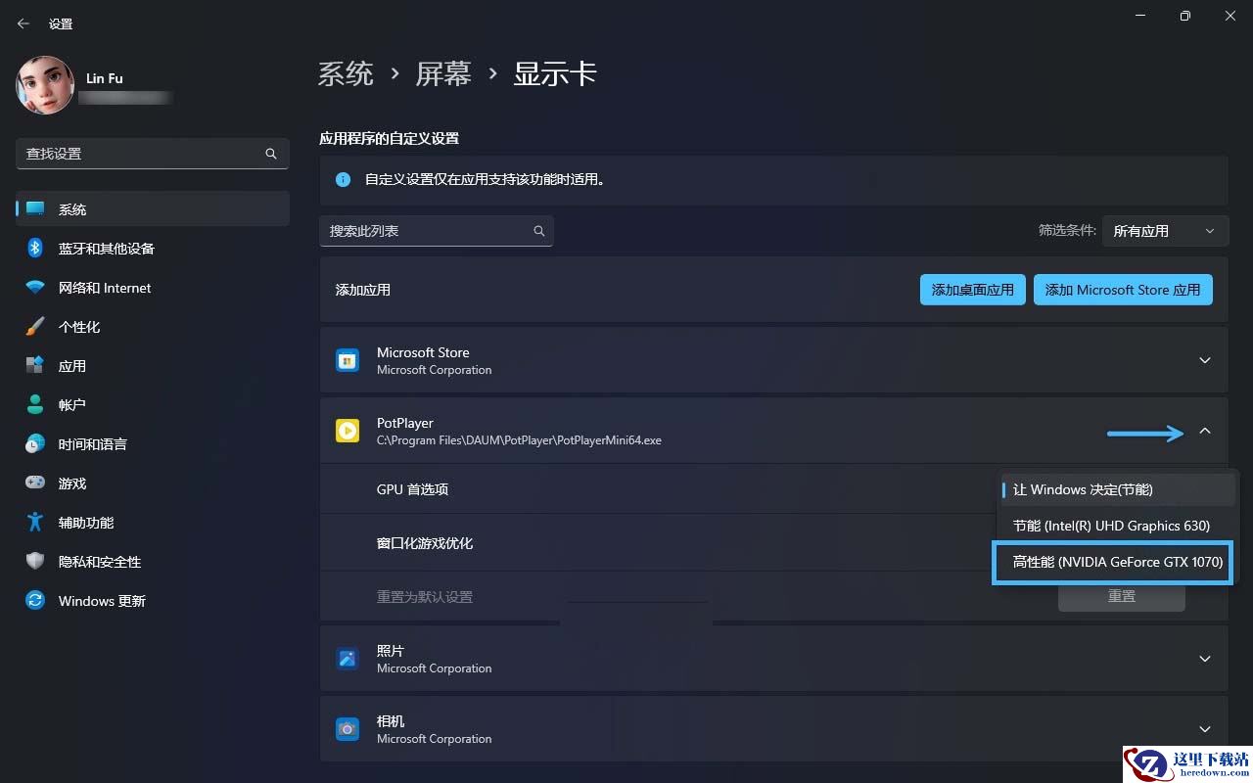
Task: Click the PotPlayer exe path text
Action: click(x=519, y=440)
